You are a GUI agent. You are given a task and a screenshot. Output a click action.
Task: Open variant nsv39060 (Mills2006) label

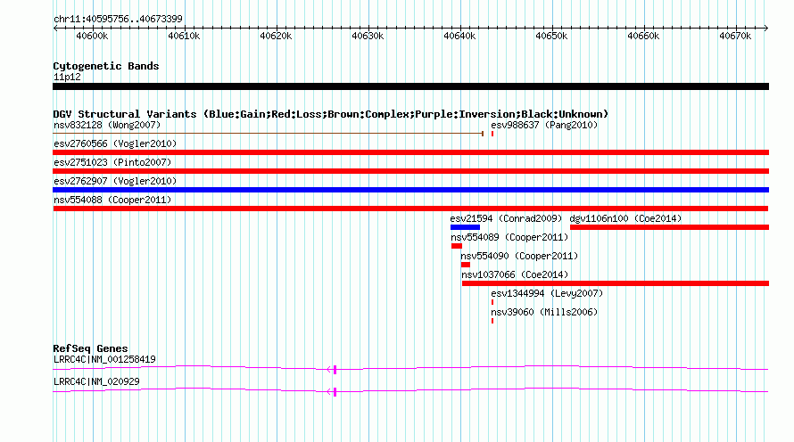tap(544, 312)
